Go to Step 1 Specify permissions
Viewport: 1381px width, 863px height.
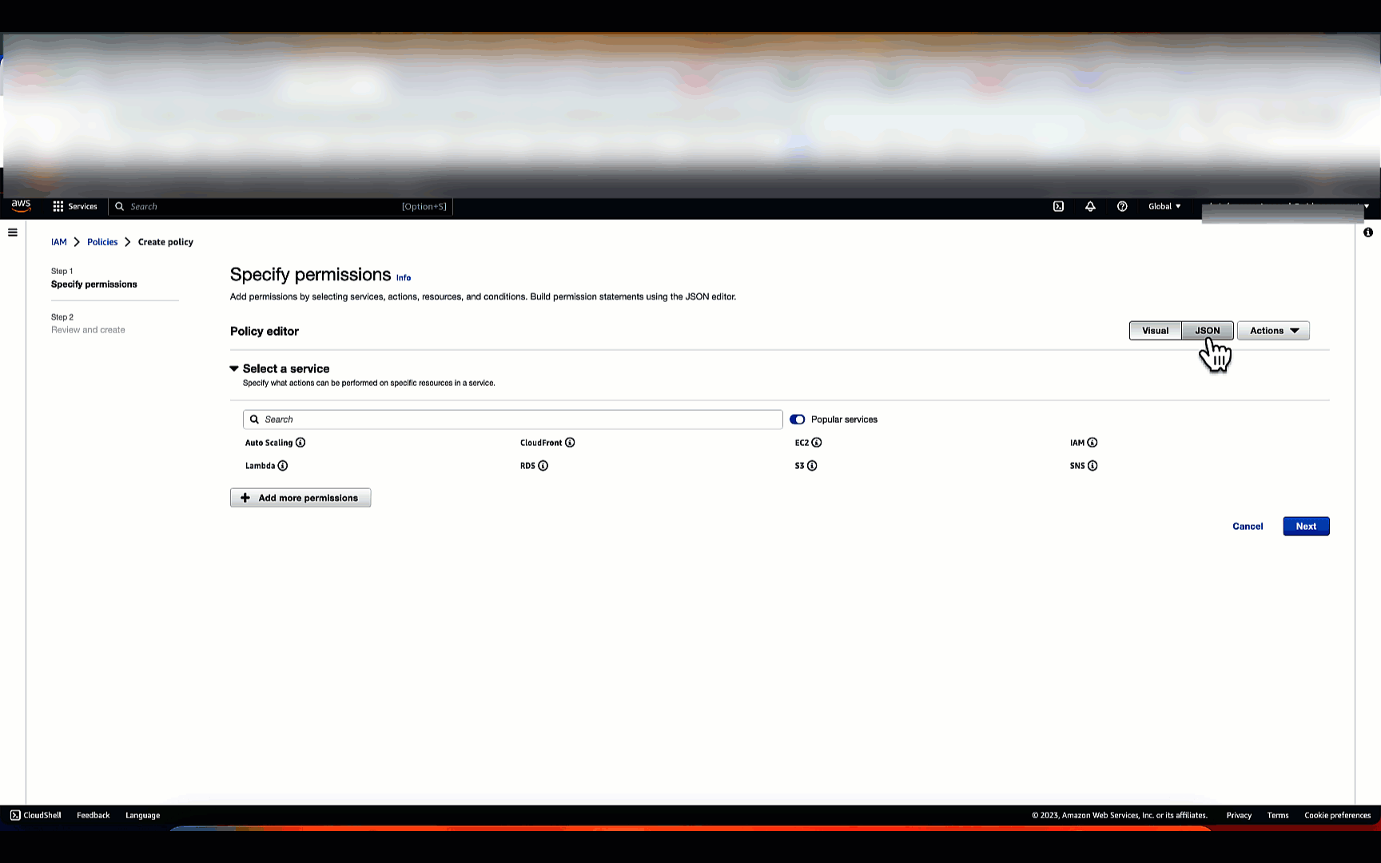(x=94, y=284)
